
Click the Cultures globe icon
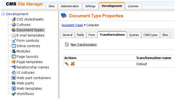(x=14, y=25)
